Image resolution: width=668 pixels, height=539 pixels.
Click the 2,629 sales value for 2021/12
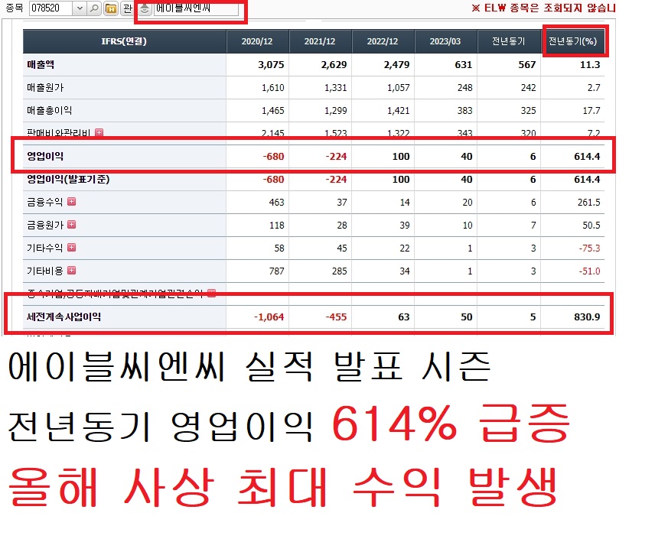pos(334,65)
